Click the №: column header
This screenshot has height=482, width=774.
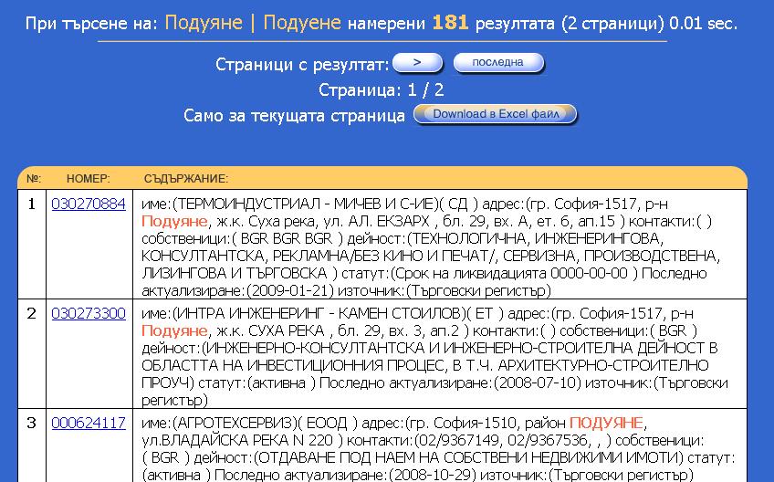(x=34, y=179)
